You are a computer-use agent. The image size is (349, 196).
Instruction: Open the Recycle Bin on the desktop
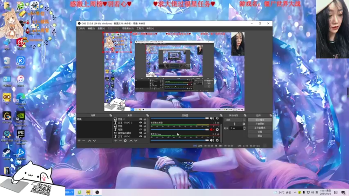tap(7, 62)
